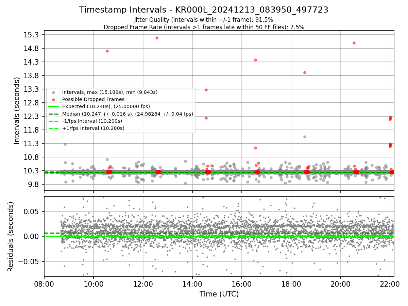Click the red outlier near 15.0 seconds after 20:00
Screen dimensions: 408x306
pyautogui.click(x=354, y=43)
